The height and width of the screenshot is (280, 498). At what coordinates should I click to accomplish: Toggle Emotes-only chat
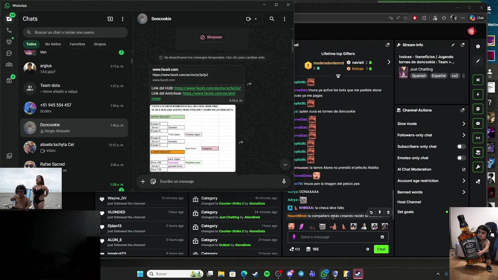point(461,158)
